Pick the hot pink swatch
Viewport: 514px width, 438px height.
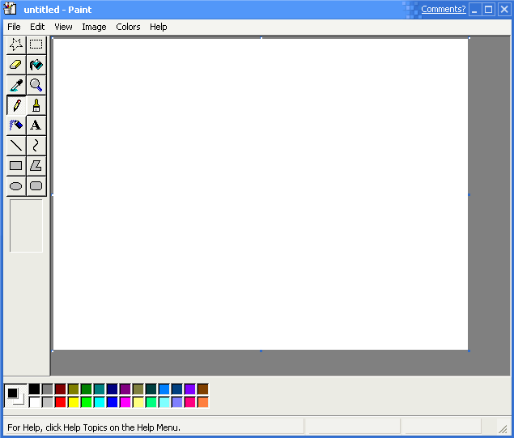(x=189, y=402)
